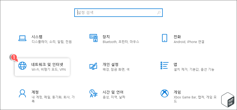Click the 개인 설정 paintbrush icon
The width and height of the screenshot is (237, 110).
[93, 66]
